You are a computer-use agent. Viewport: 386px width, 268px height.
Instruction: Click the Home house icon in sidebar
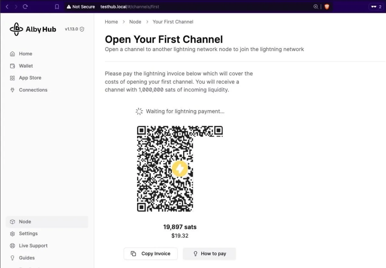coord(13,54)
